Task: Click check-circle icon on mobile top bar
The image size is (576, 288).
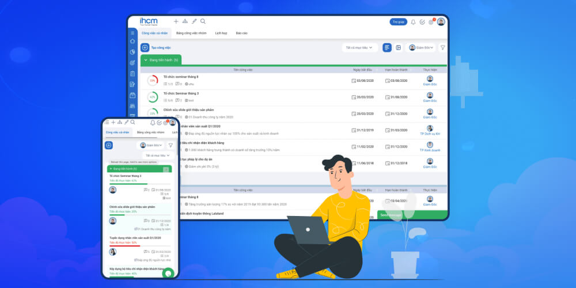Action: (x=159, y=123)
